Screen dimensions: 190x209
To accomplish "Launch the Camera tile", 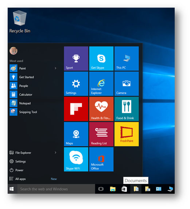I will [x=127, y=84].
